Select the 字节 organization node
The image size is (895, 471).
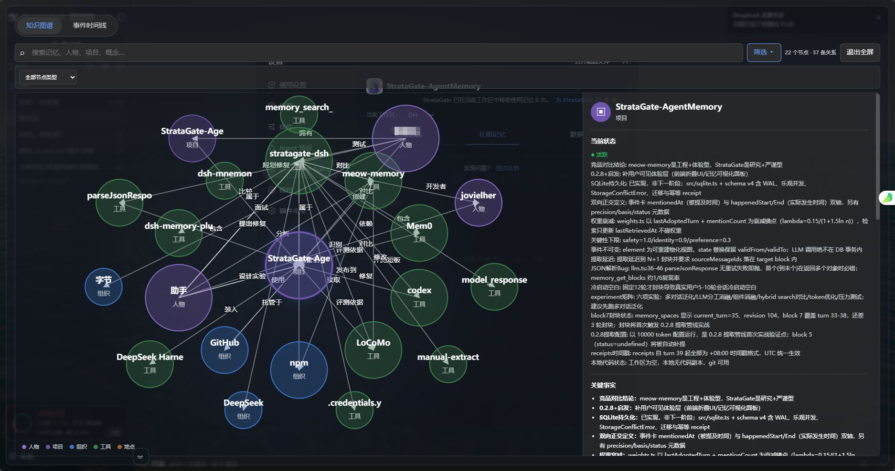point(104,287)
